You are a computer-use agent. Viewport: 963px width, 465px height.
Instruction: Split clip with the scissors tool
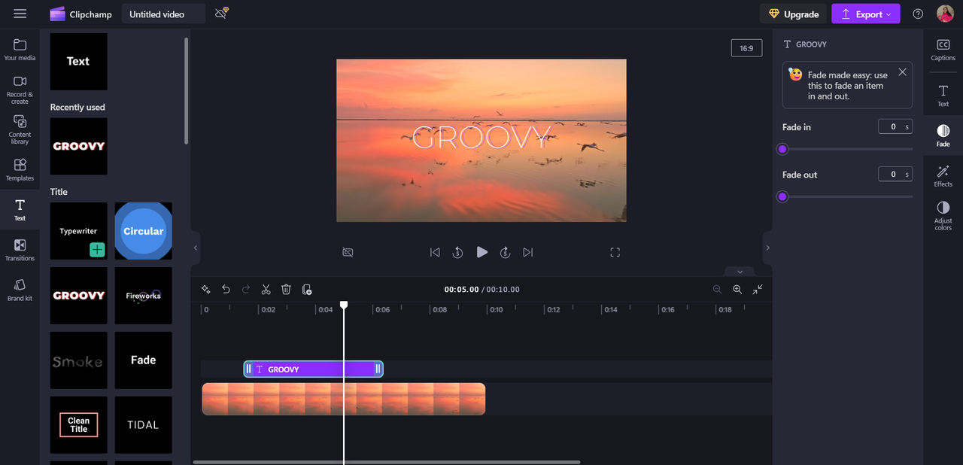[x=266, y=289]
